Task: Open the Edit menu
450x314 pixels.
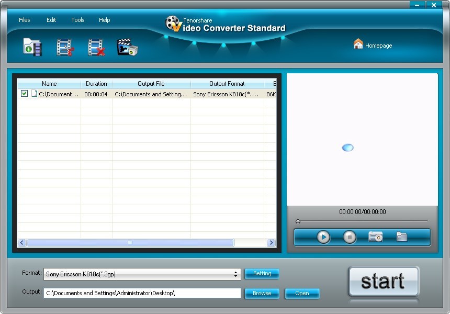Action: (x=51, y=20)
